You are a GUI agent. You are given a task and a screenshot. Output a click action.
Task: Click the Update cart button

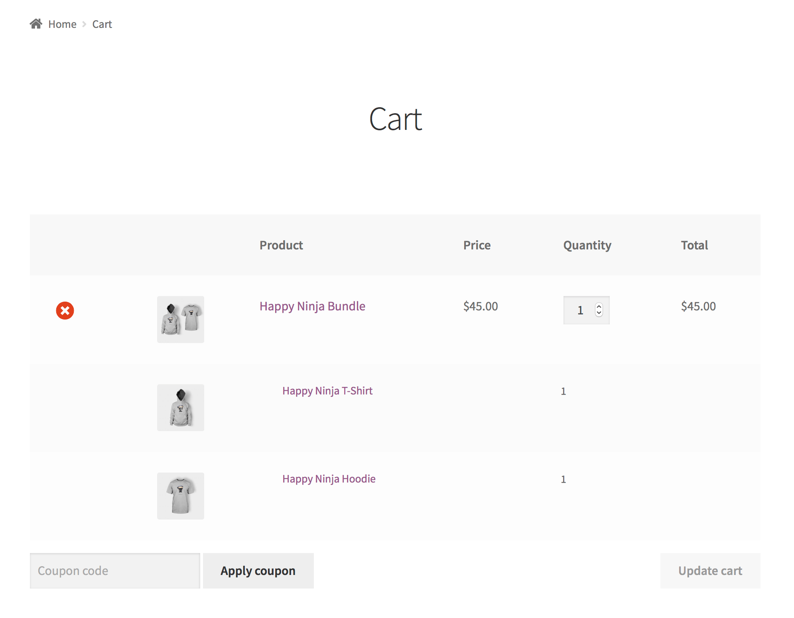[x=709, y=571]
